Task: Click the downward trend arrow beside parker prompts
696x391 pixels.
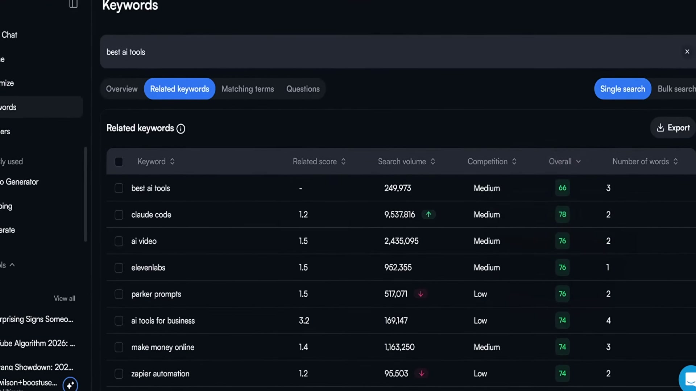Action: tap(420, 294)
